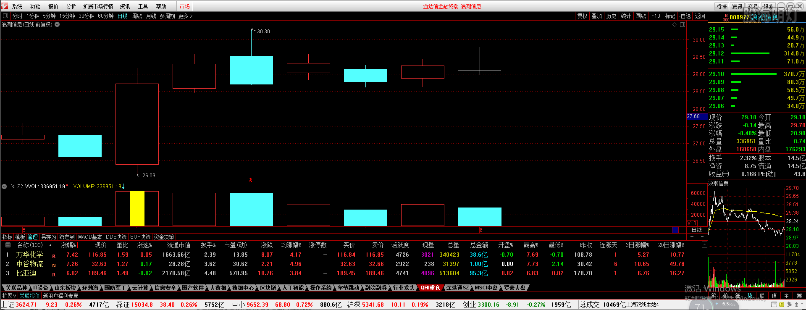The width and height of the screenshot is (806, 310).
Task: Click the yellow up-arrow status bar icon
Action: [x=782, y=305]
